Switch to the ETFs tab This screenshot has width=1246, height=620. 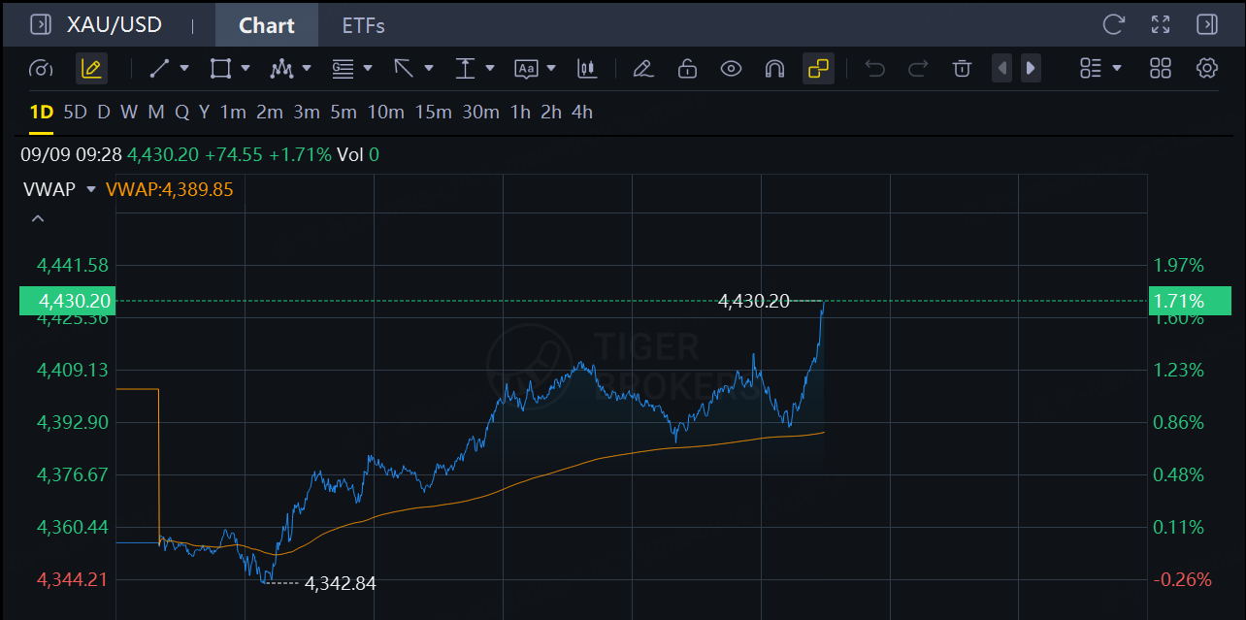pyautogui.click(x=364, y=25)
